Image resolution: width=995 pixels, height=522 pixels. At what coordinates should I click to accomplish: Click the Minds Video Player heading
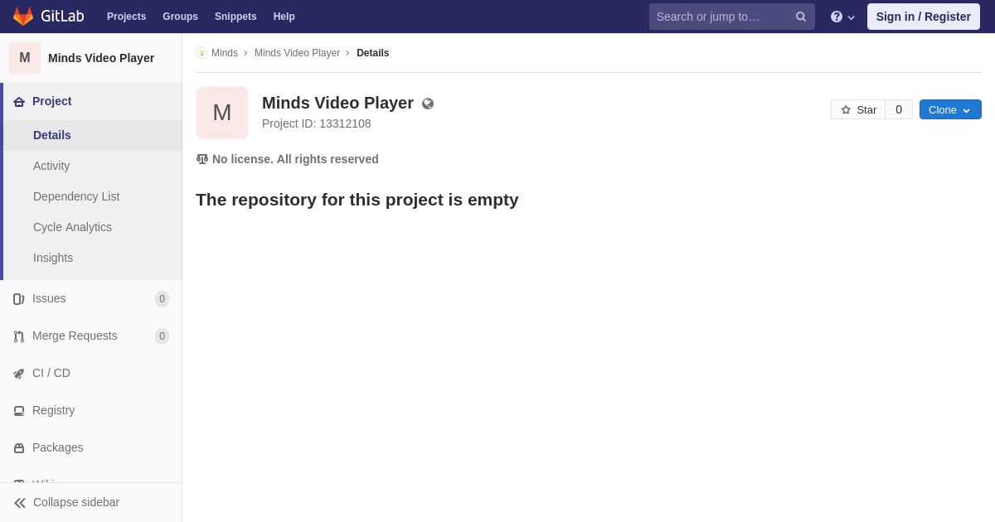(337, 103)
